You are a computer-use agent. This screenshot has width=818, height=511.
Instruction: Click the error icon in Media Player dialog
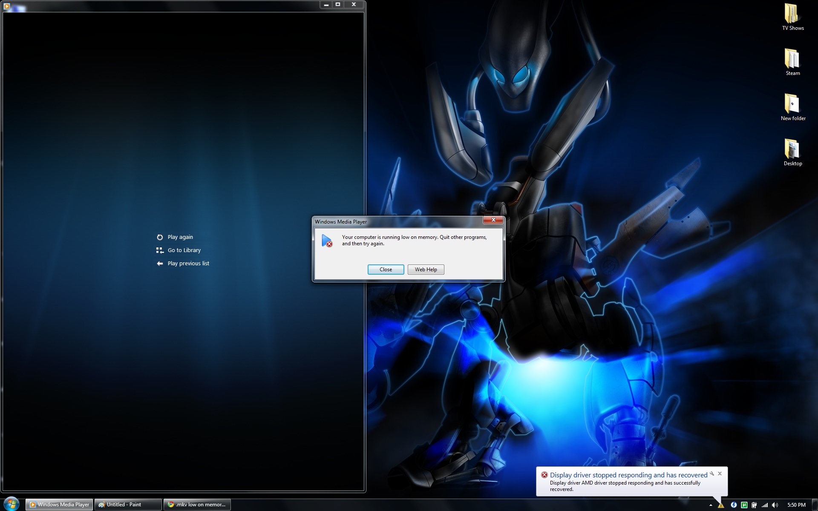point(327,241)
